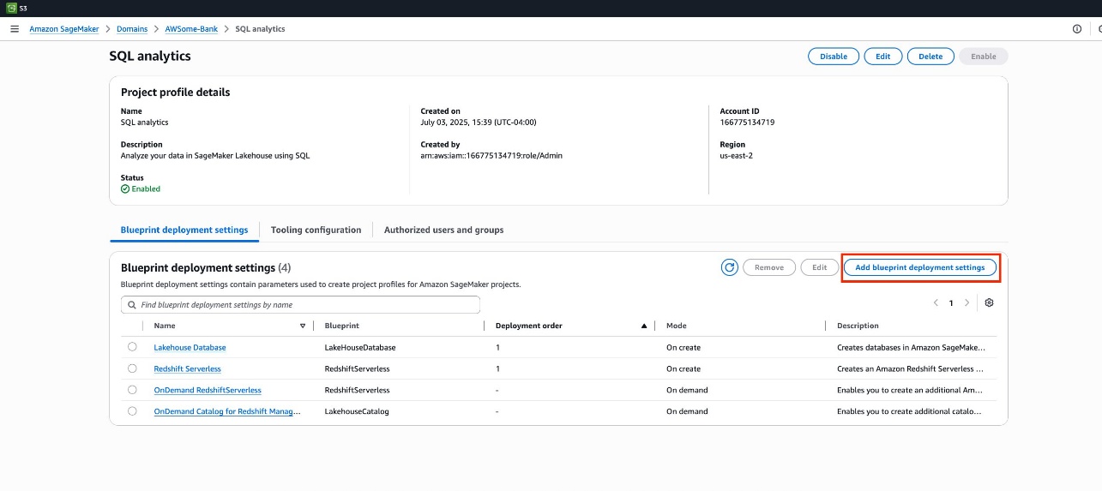Image resolution: width=1102 pixels, height=491 pixels.
Task: Click the search magnifier icon in filter box
Action: (132, 304)
